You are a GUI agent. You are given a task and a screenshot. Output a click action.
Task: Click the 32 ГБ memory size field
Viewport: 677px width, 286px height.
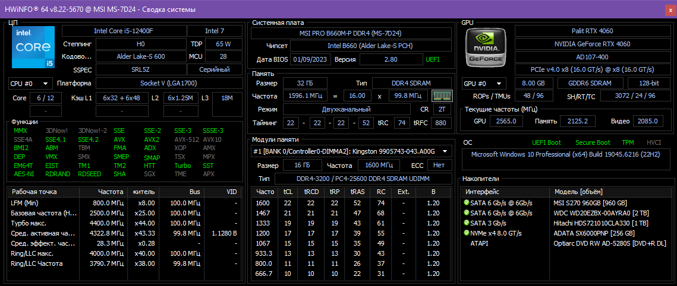(305, 83)
